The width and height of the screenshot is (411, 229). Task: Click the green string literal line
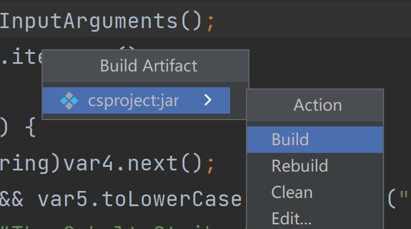(x=123, y=227)
